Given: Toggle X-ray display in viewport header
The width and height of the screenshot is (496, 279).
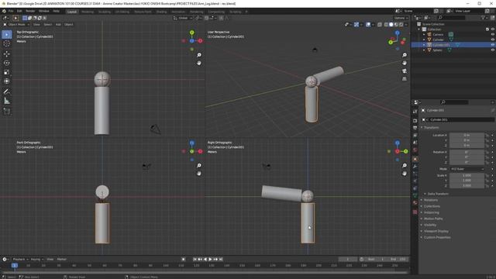Looking at the screenshot, I should pyautogui.click(x=380, y=24).
